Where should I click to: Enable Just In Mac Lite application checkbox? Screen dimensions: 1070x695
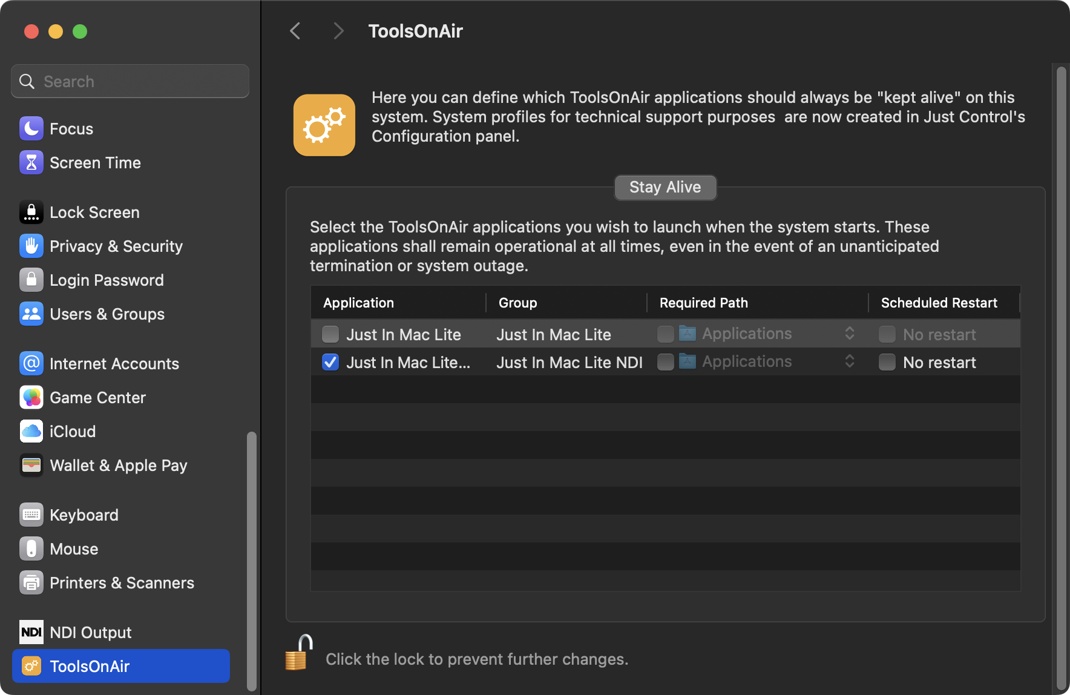[330, 334]
